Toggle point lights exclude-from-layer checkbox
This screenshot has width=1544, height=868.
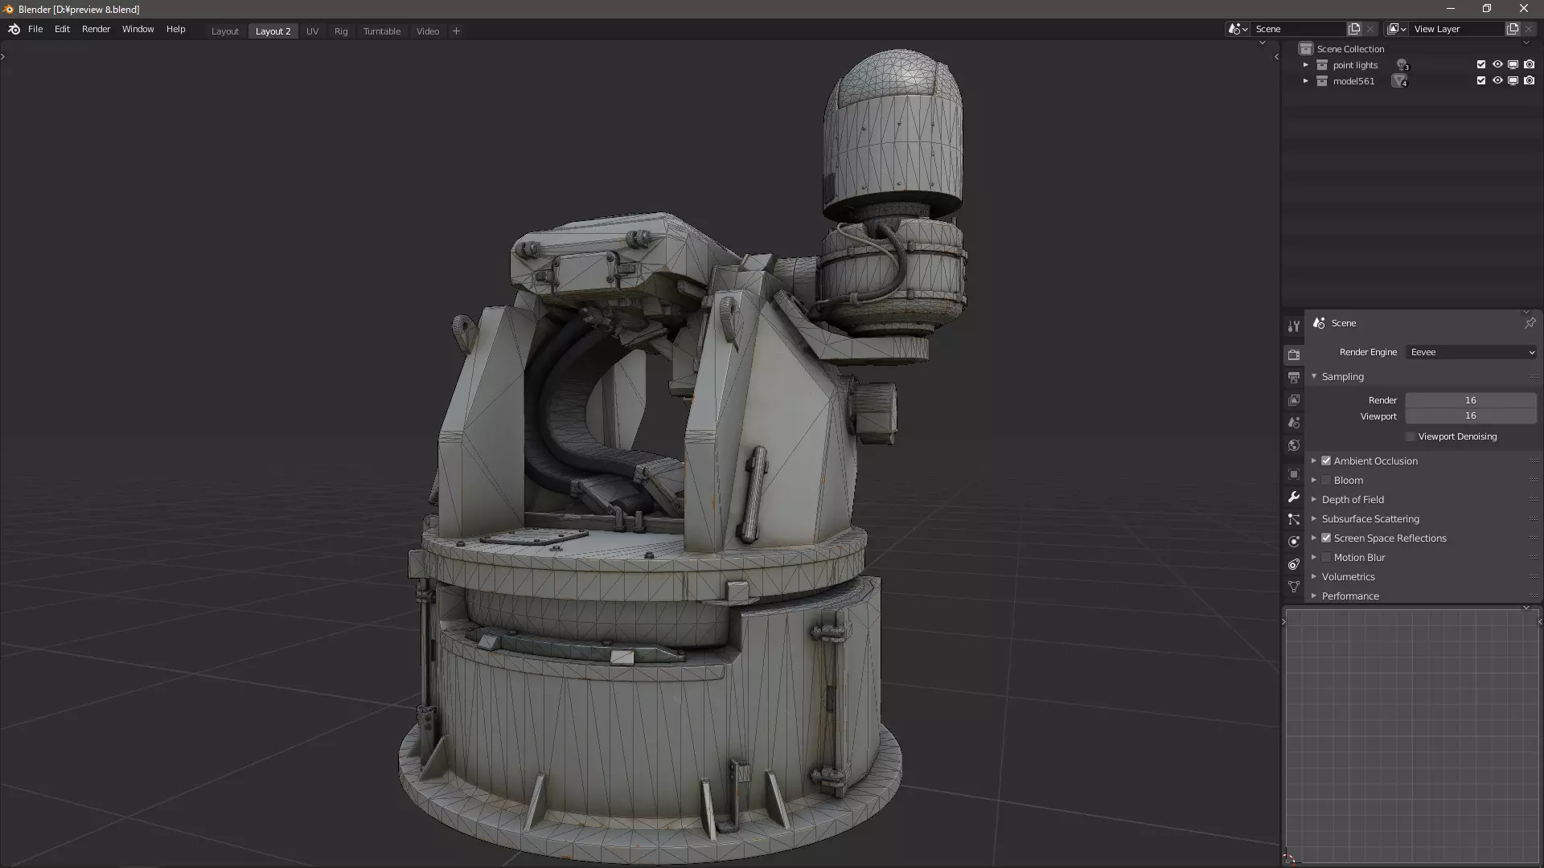pos(1481,64)
